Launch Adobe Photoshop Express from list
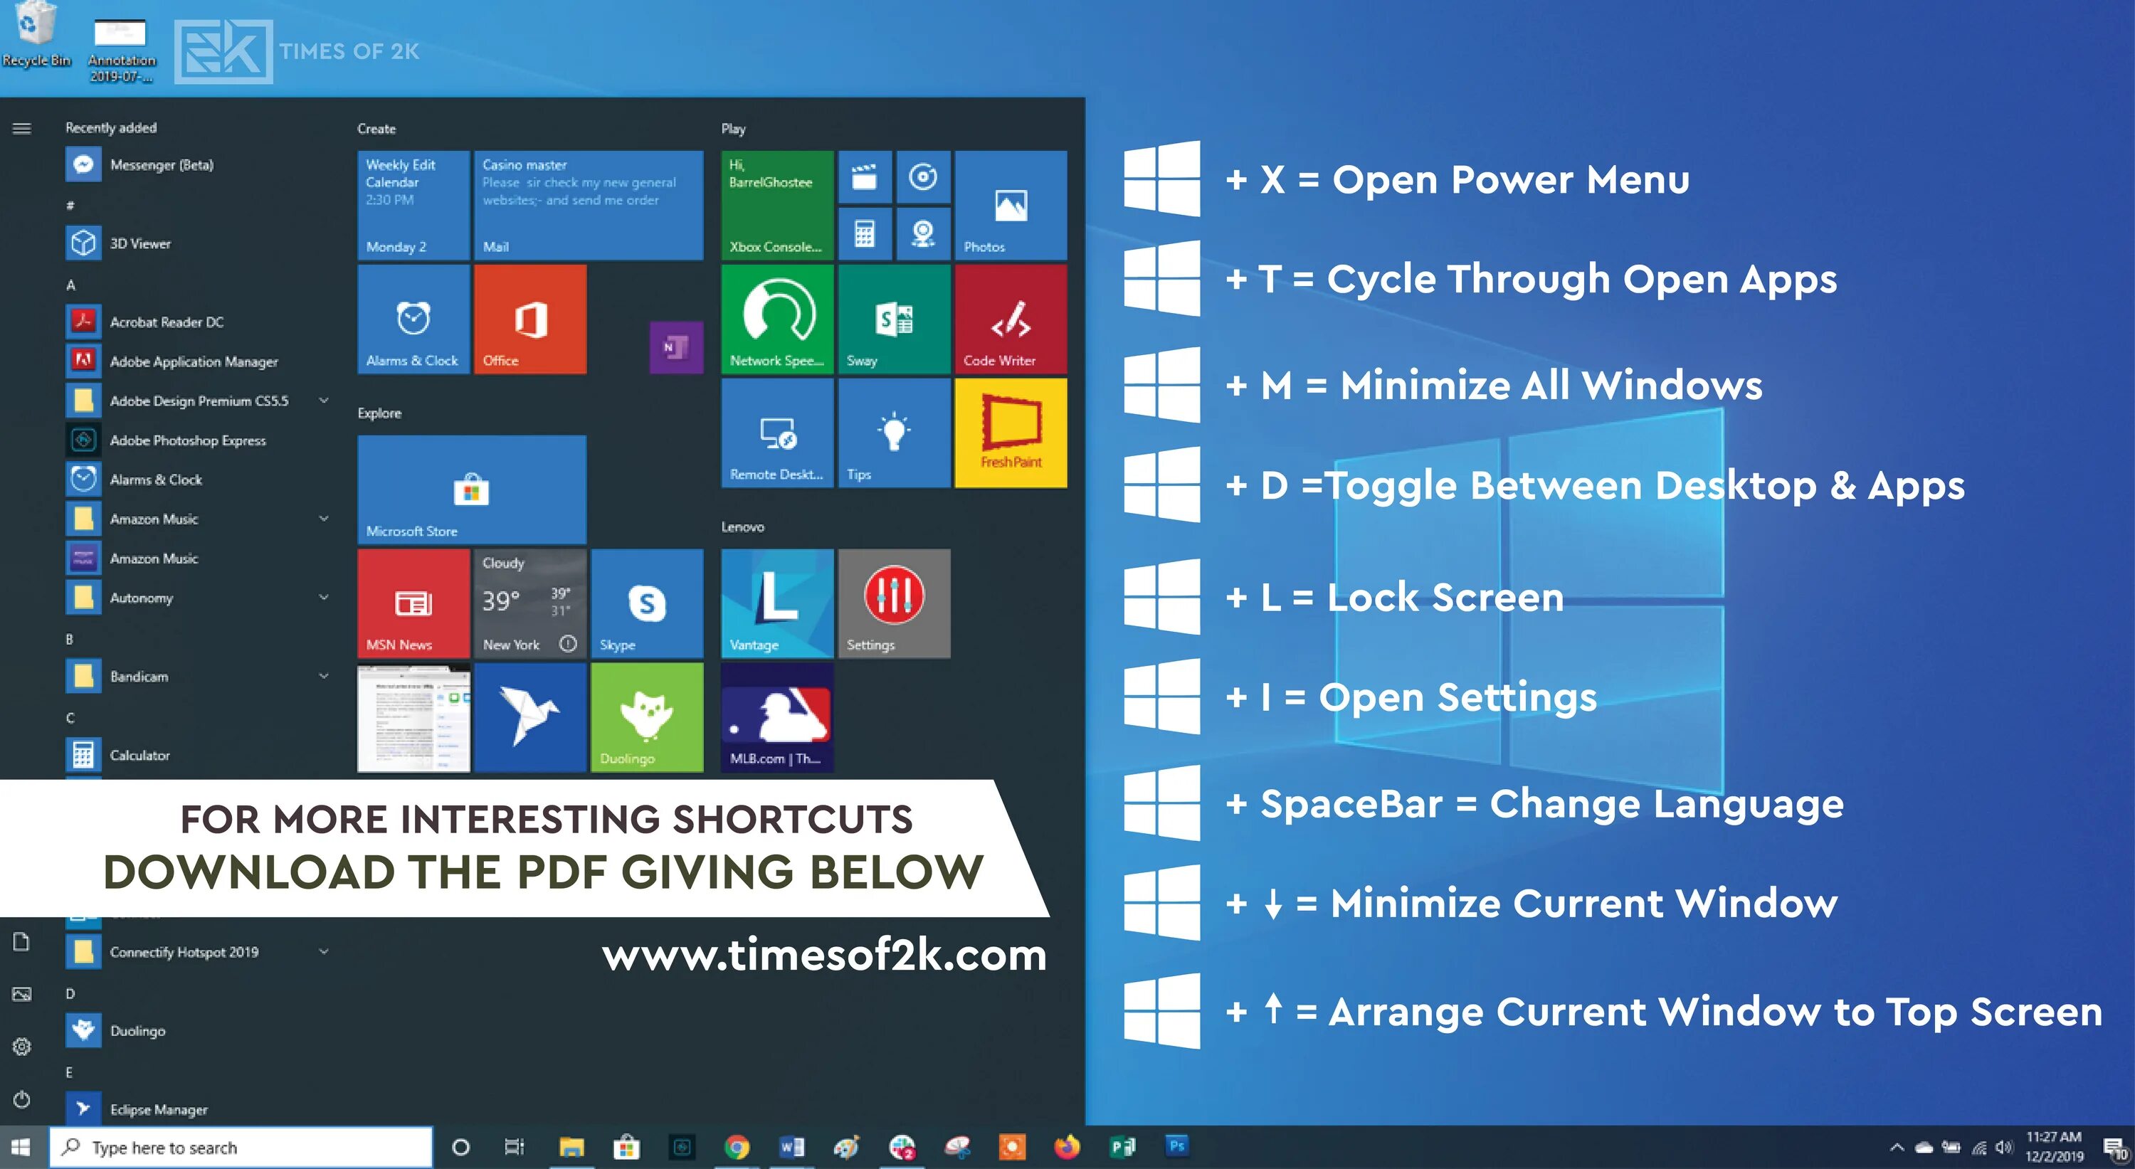 pyautogui.click(x=199, y=440)
